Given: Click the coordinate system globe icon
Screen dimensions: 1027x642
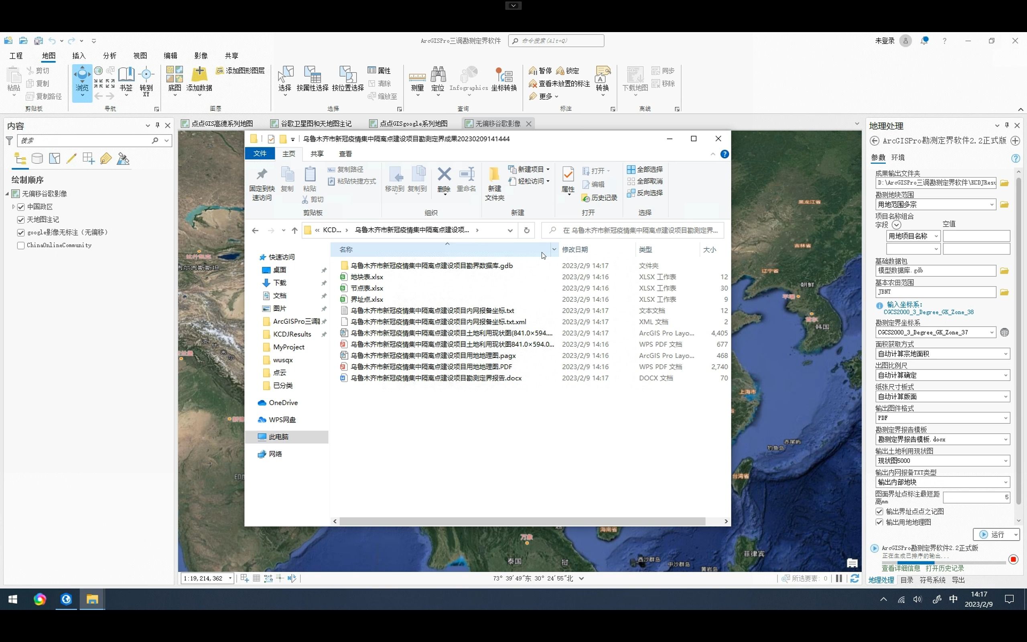Looking at the screenshot, I should click(1004, 333).
